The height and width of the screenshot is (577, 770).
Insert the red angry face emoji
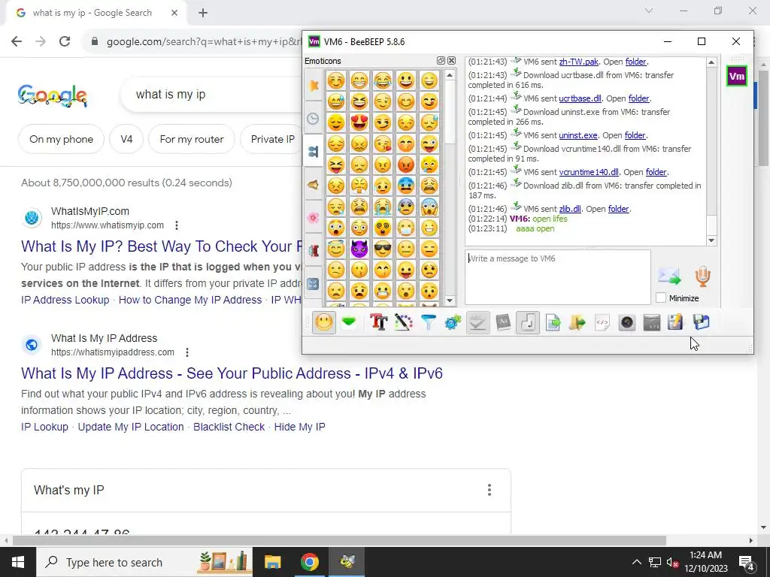click(406, 165)
